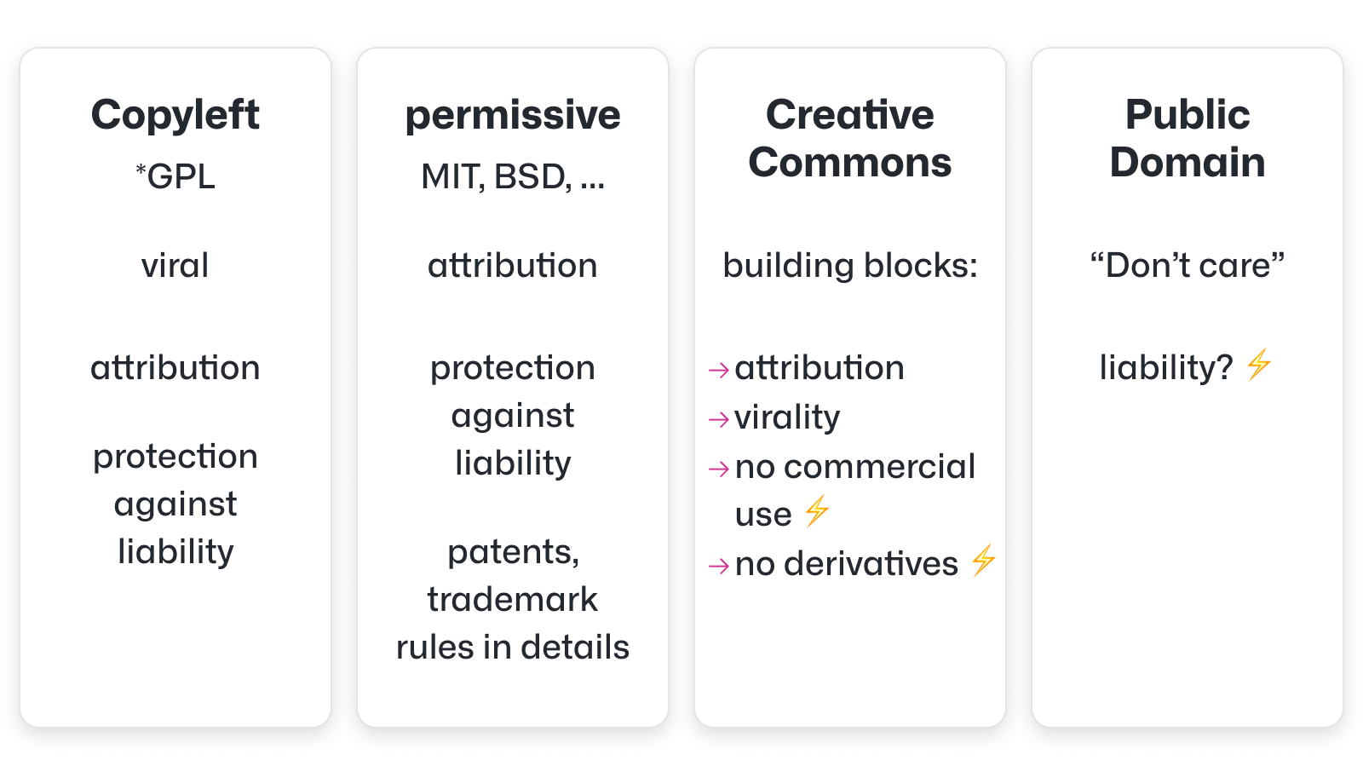The width and height of the screenshot is (1363, 783).
Task: Click the "building blocks:" text
Action: pos(850,265)
